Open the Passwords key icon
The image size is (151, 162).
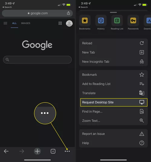pos(133,21)
